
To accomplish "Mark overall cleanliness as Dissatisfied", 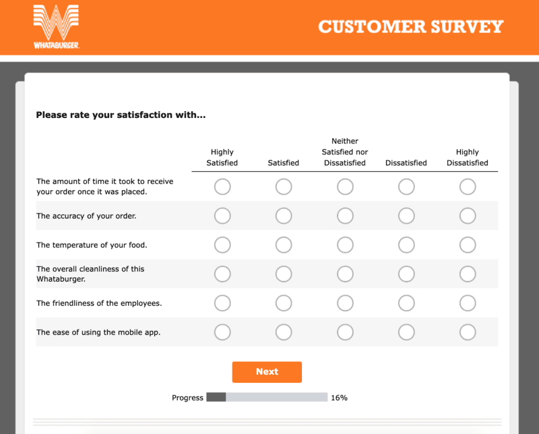I will (406, 274).
